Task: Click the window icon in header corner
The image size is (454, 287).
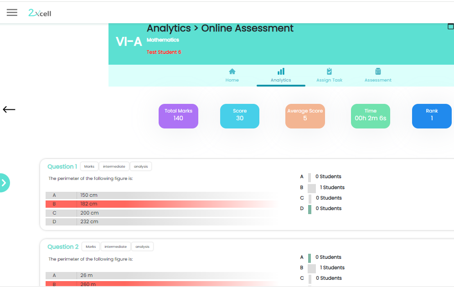Action: [x=450, y=27]
